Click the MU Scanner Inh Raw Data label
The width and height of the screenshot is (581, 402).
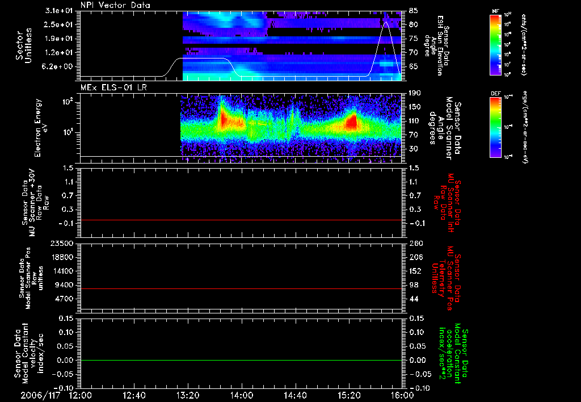click(447, 202)
